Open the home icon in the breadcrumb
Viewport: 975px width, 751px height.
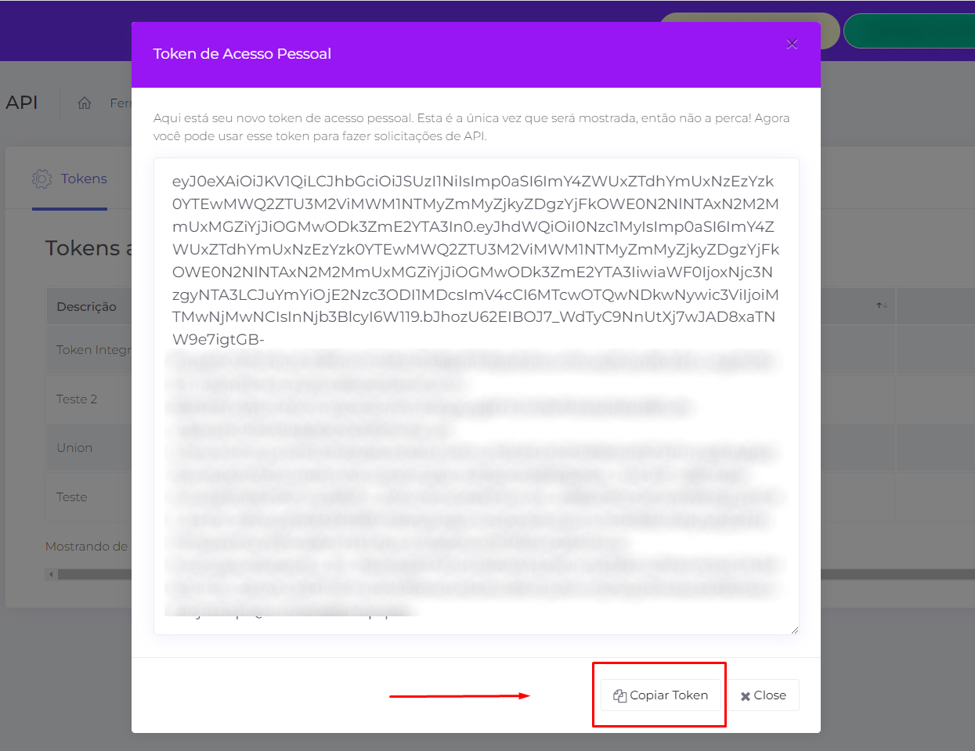[85, 103]
